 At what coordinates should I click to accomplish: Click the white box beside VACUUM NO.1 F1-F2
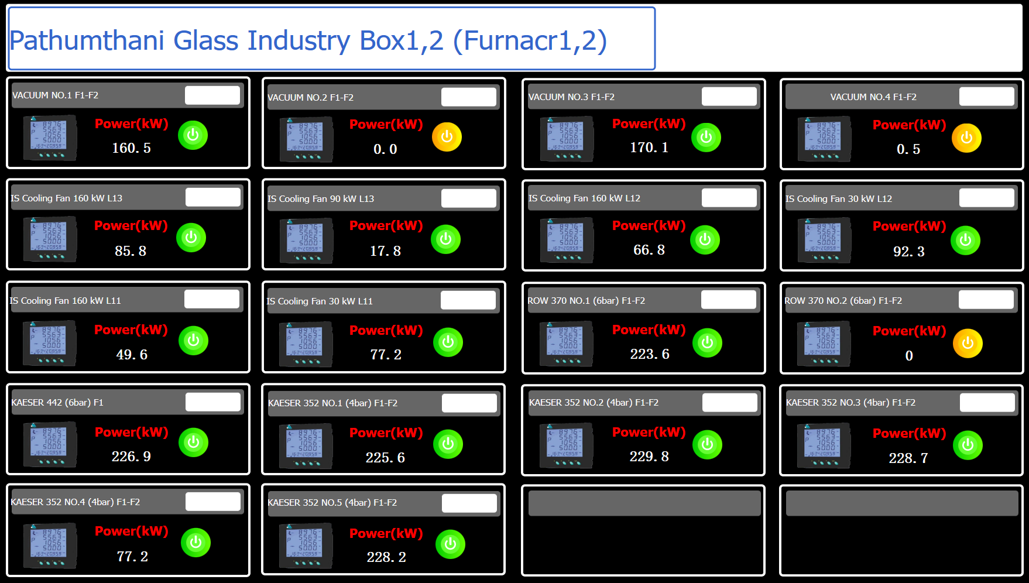tap(212, 95)
